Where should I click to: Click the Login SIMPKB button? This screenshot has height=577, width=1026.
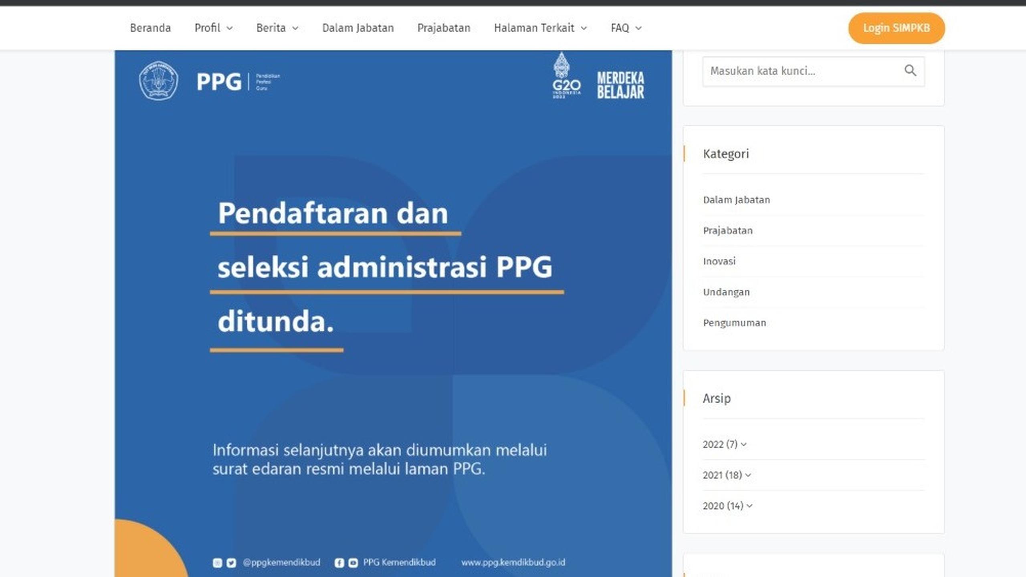(896, 28)
